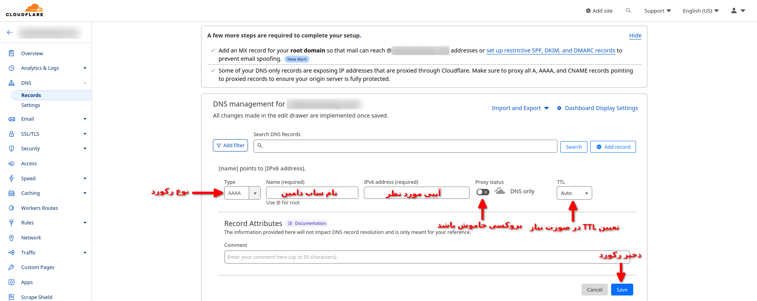The height and width of the screenshot is (301, 757).
Task: Open Custom Pages section
Action: pyautogui.click(x=38, y=267)
